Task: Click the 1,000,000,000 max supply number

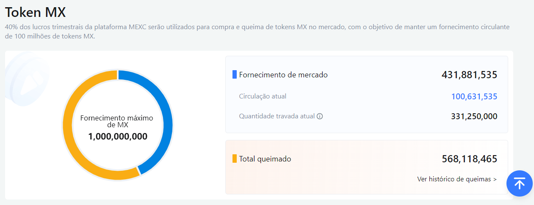Action: [118, 137]
